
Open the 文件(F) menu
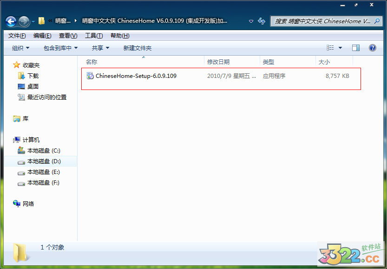click(17, 36)
